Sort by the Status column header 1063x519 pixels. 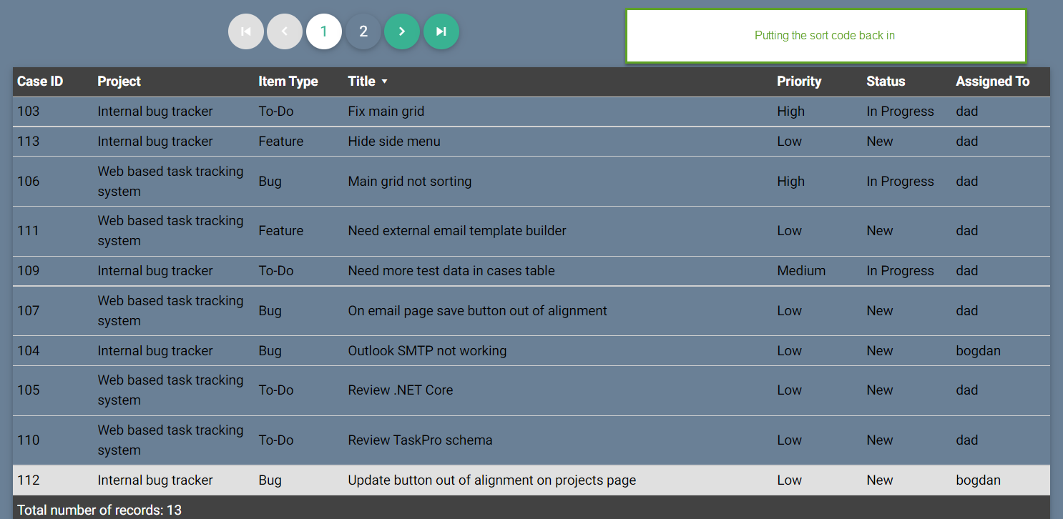(x=886, y=81)
